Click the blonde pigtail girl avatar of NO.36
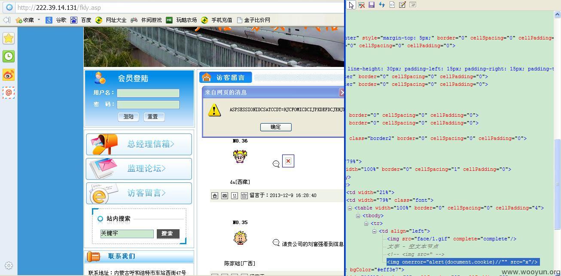Image resolution: width=561 pixels, height=276 pixels. (240, 156)
